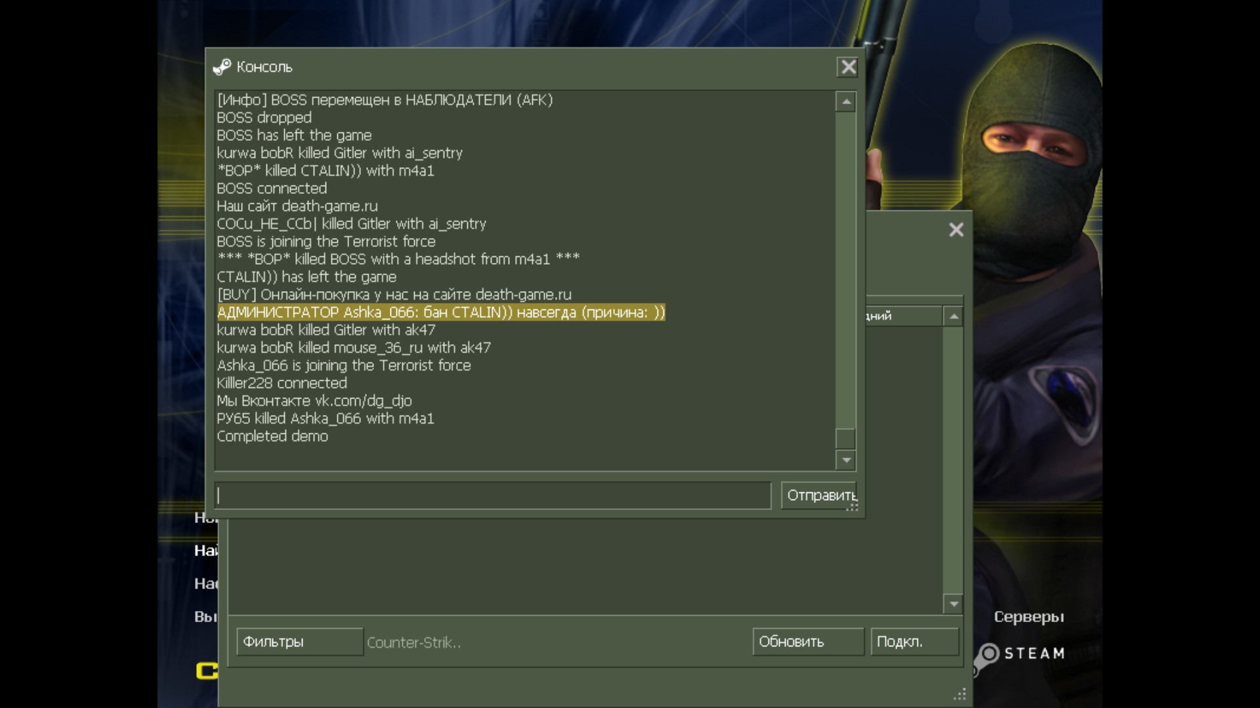This screenshot has height=708, width=1260.
Task: Click the Steam icon in the Консоль title bar
Action: [x=222, y=67]
